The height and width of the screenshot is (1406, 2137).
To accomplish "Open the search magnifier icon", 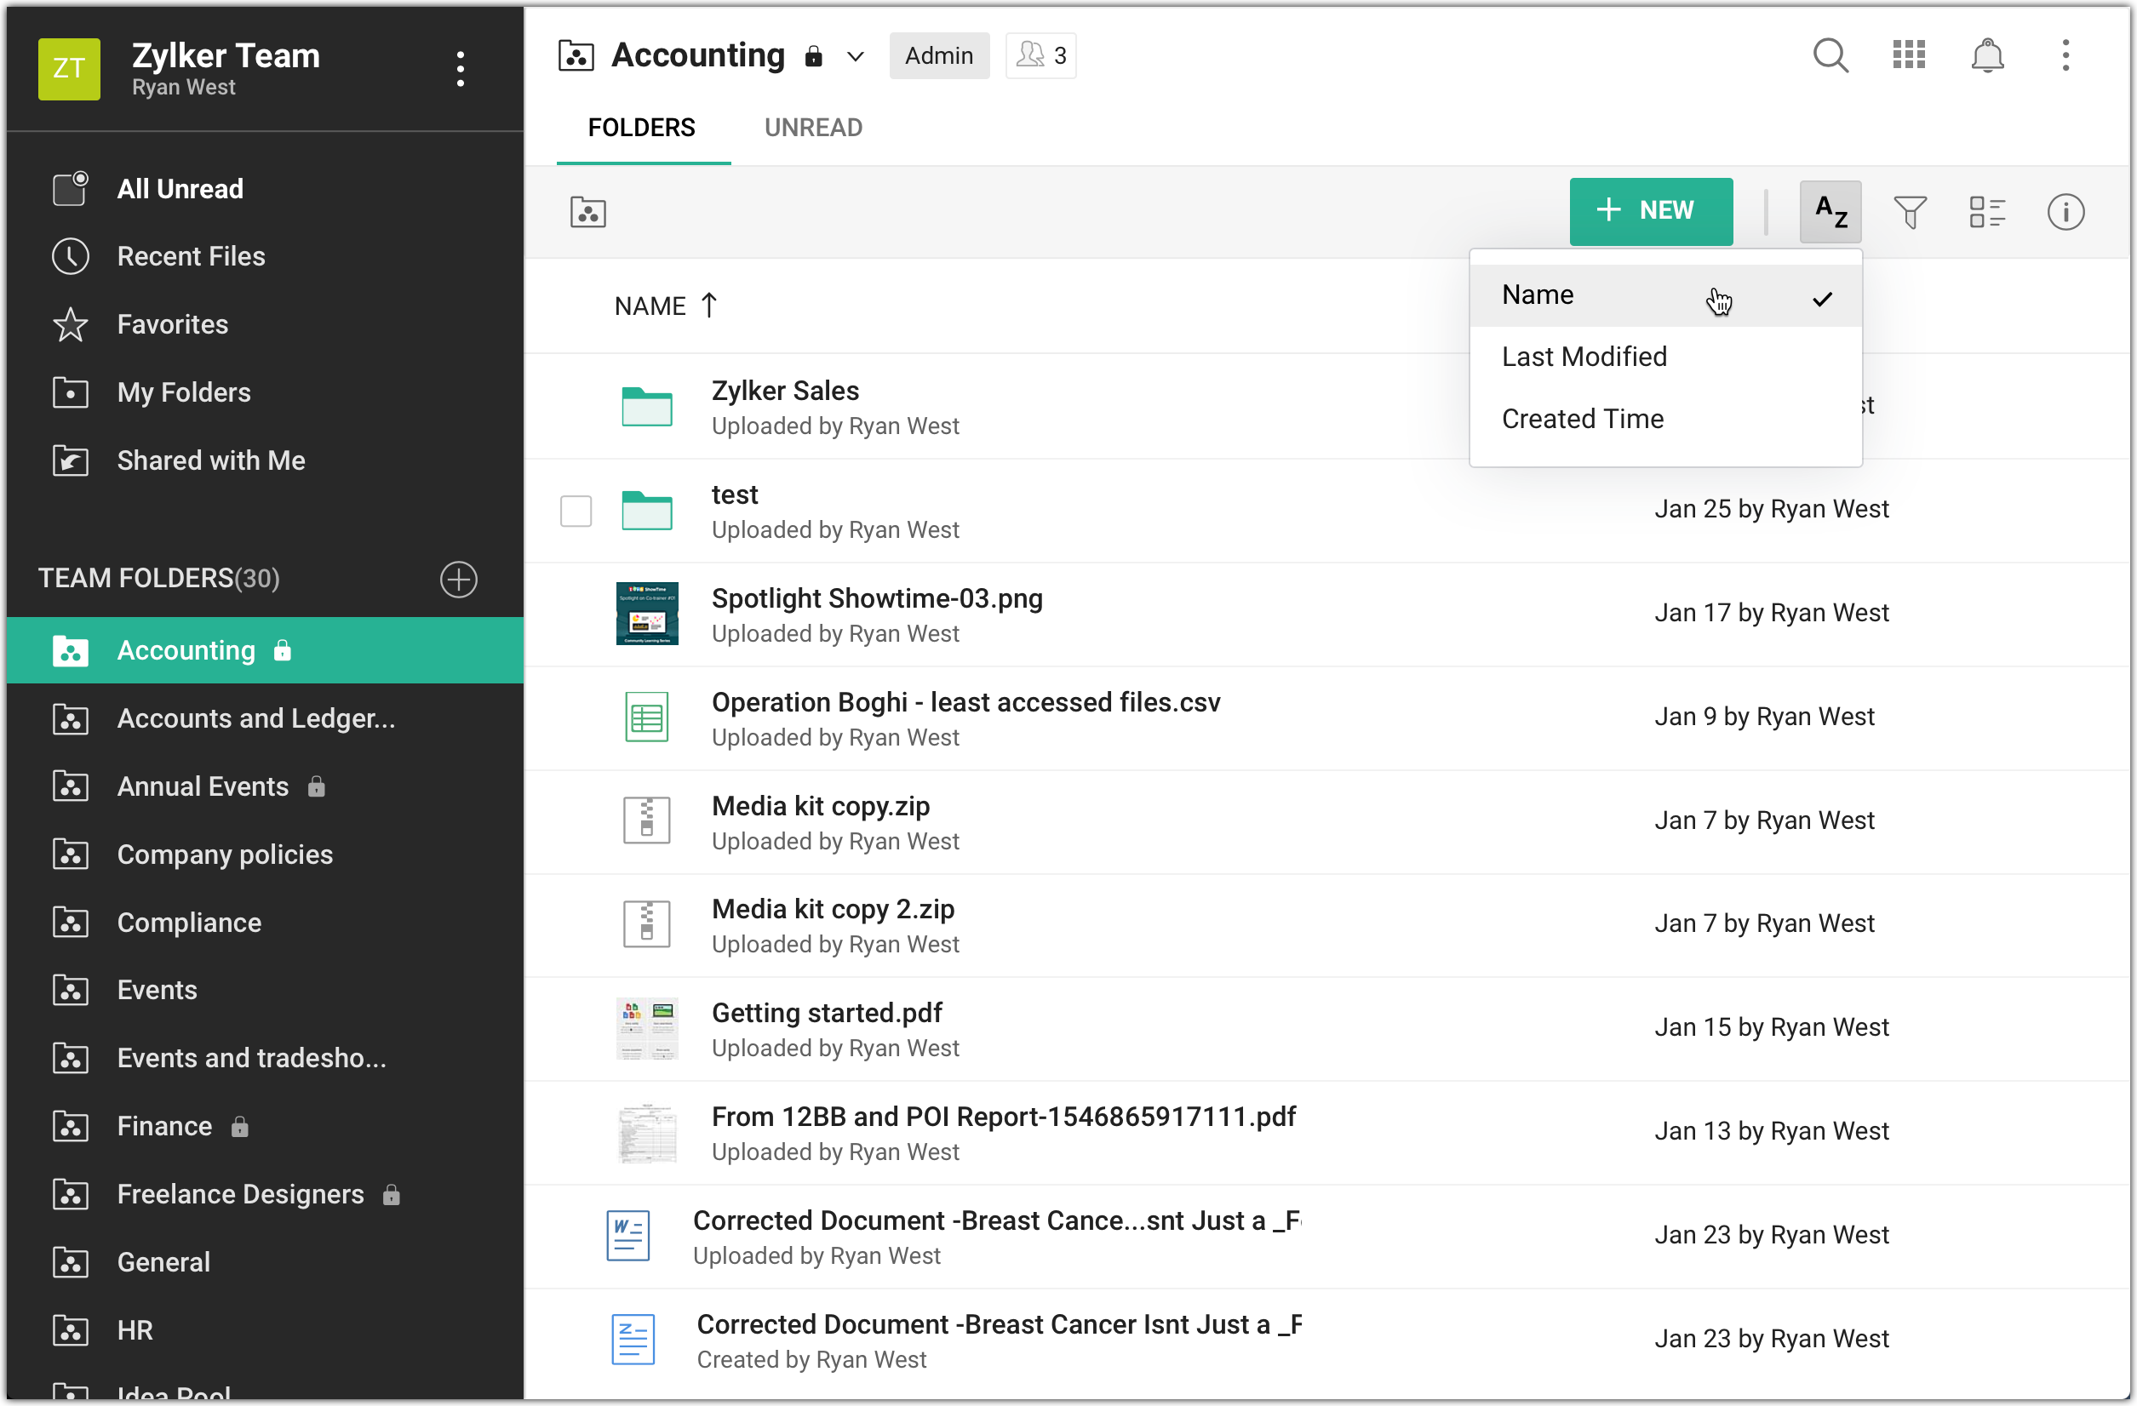I will click(1830, 55).
